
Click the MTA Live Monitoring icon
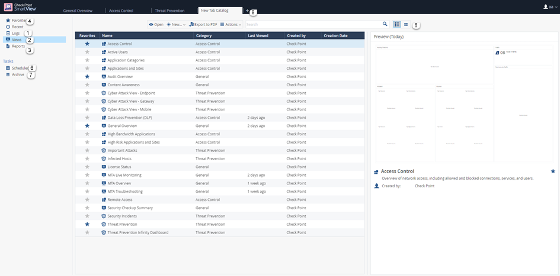pos(104,175)
